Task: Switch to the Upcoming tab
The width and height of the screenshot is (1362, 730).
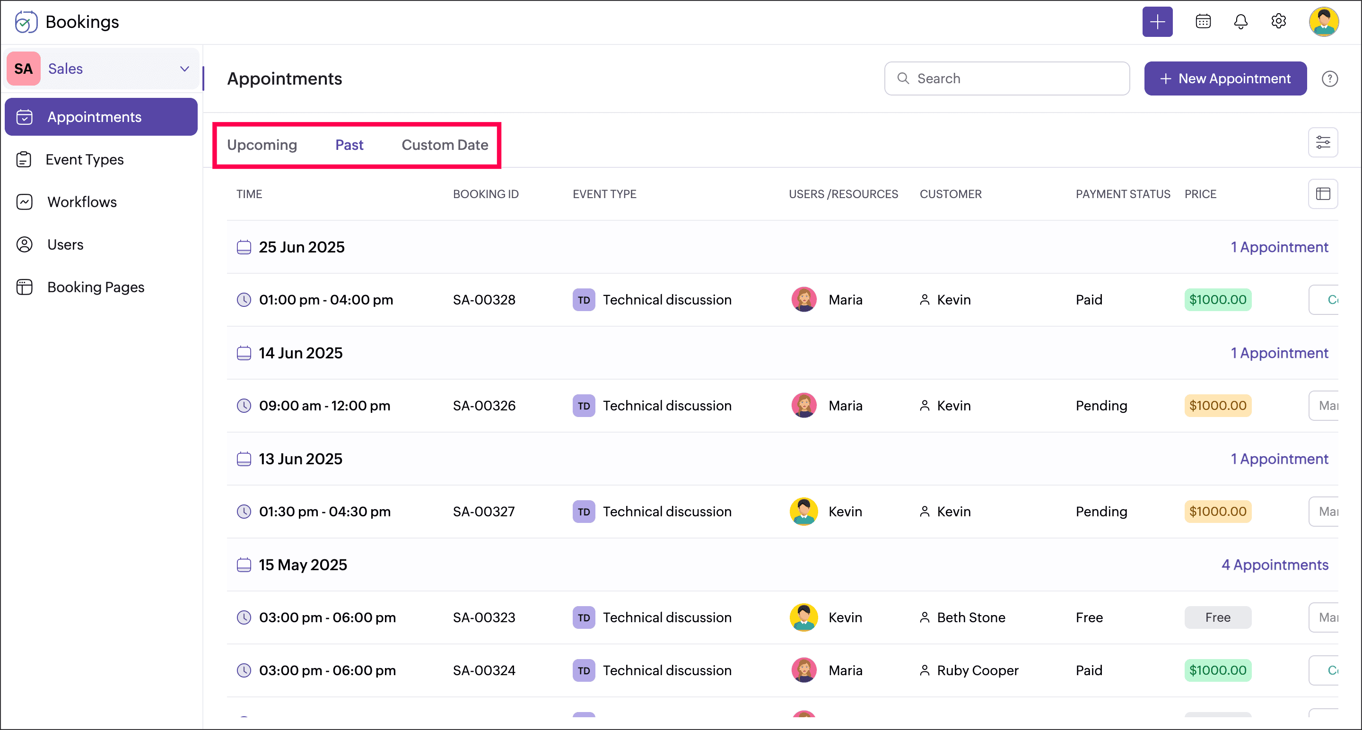Action: pyautogui.click(x=262, y=145)
